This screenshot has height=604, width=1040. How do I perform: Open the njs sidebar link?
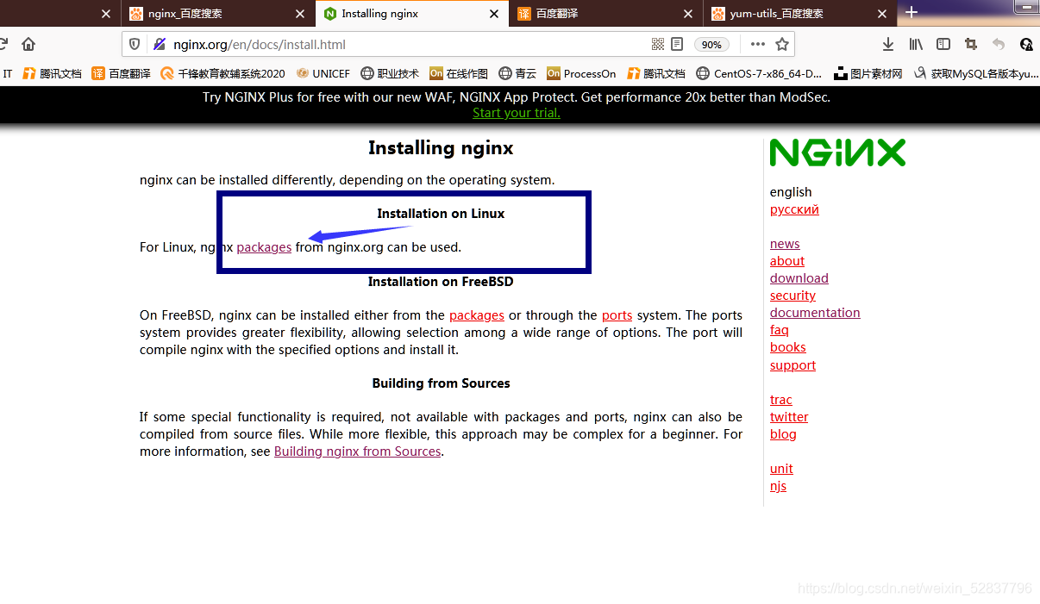[x=778, y=486]
